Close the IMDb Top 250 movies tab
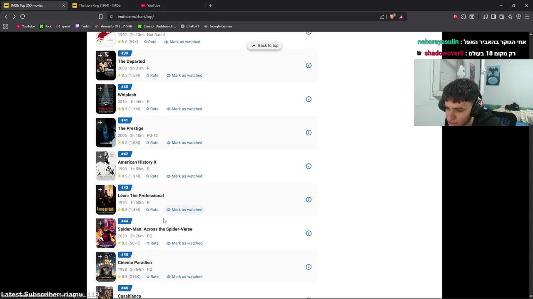Viewport: 533px width, 299px height. 63,5
